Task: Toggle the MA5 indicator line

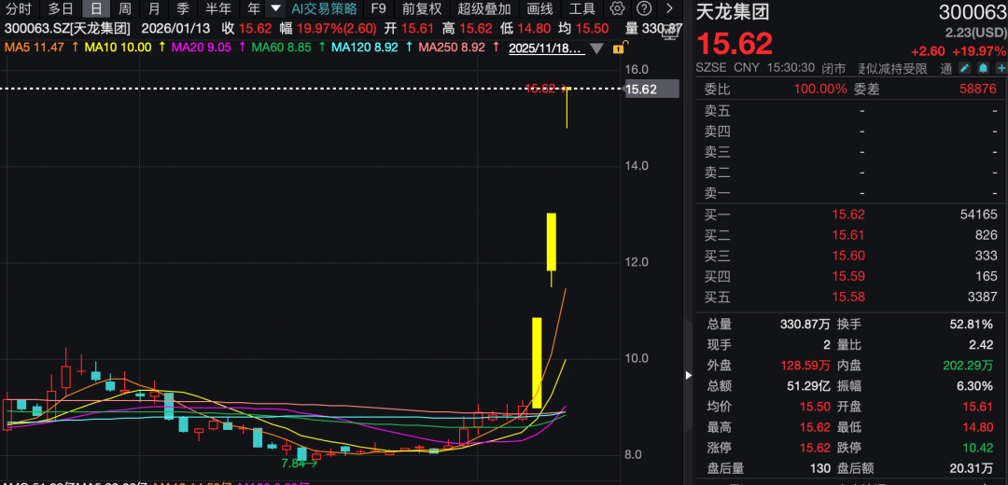Action: pyautogui.click(x=35, y=48)
